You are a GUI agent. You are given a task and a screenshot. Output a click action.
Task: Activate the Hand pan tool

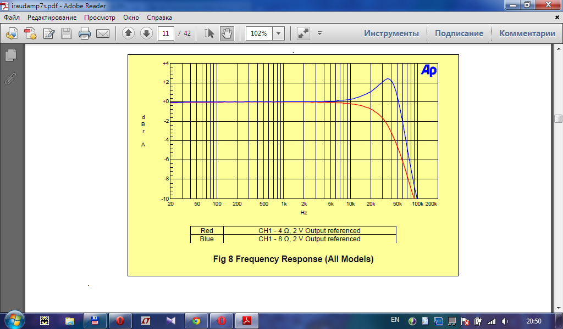coord(227,33)
